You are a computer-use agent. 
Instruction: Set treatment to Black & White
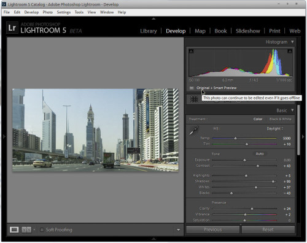(x=280, y=119)
